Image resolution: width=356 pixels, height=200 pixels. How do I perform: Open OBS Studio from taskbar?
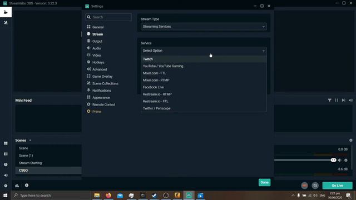[166, 195]
